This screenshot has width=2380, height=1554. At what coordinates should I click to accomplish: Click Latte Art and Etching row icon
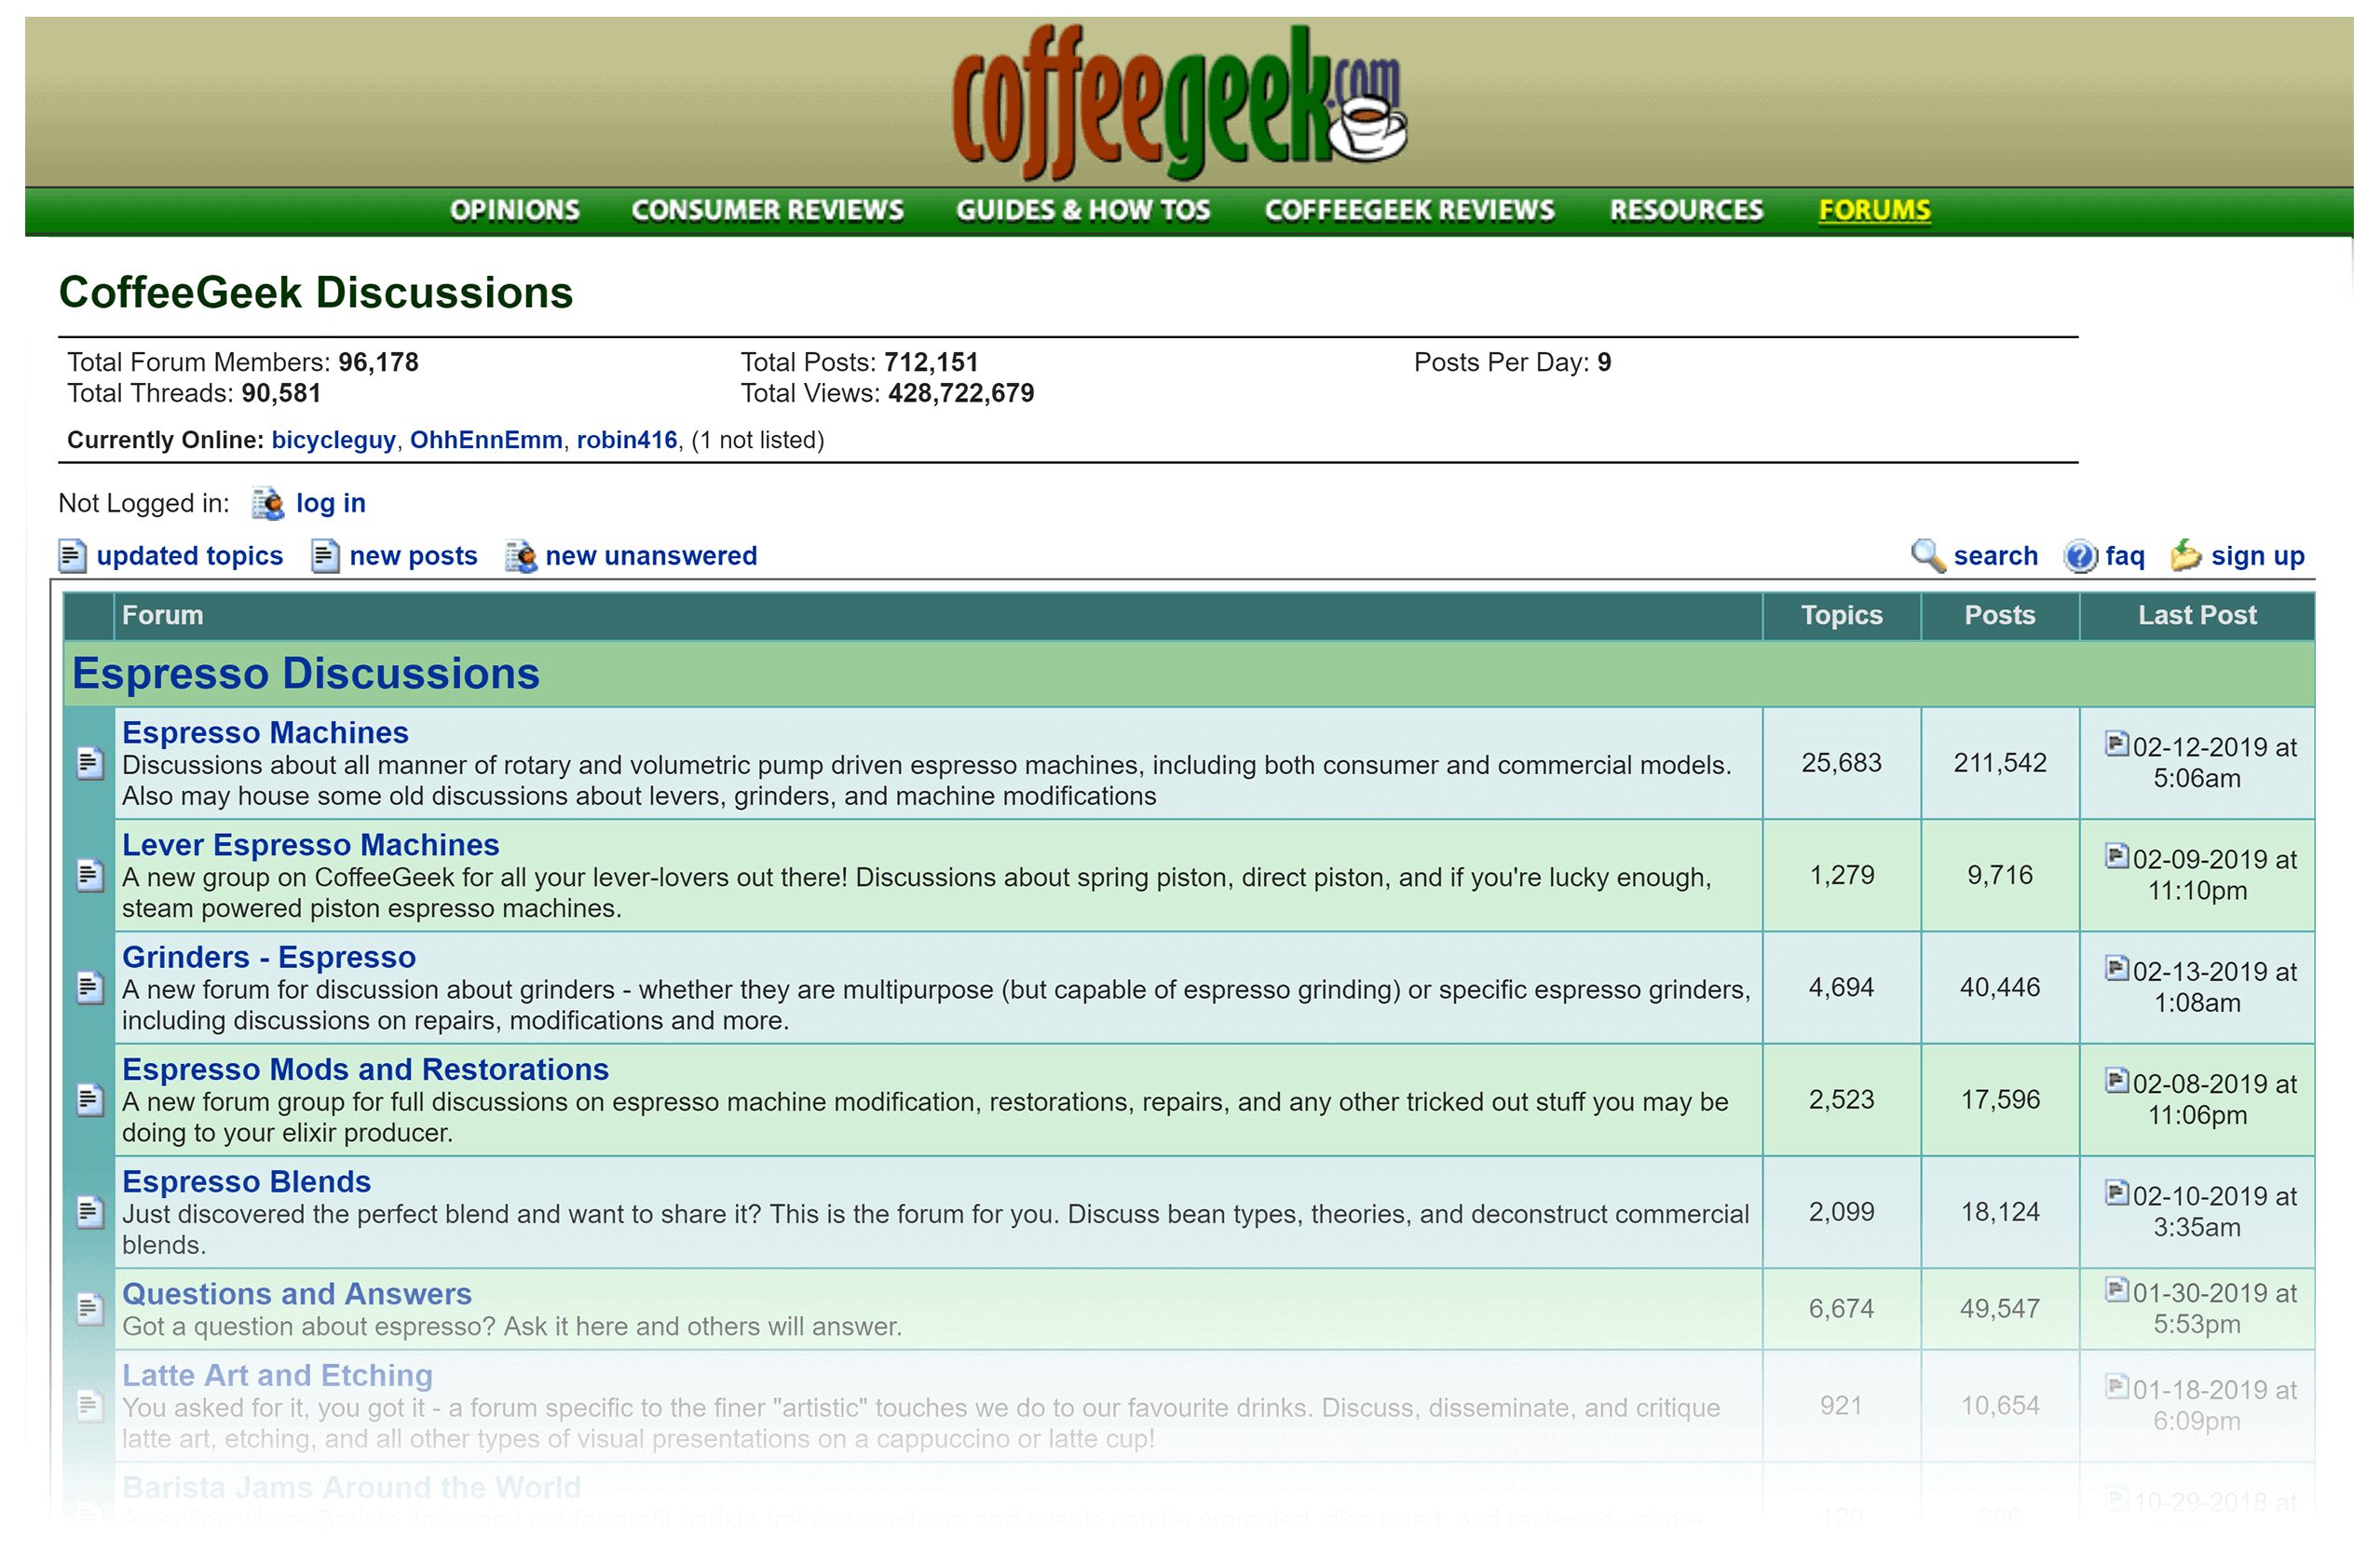coord(90,1408)
